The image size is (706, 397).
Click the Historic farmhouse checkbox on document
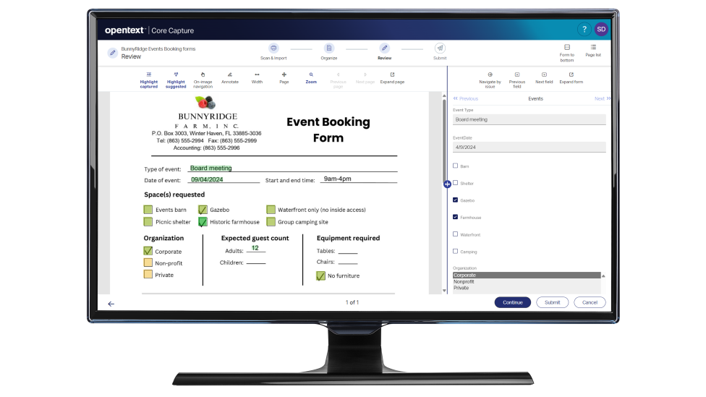tap(203, 221)
